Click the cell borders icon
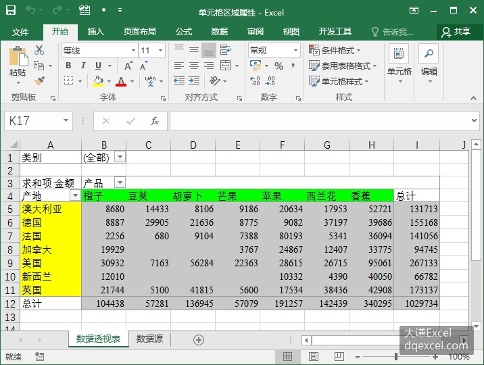Viewport: 484px width, 365px height. click(68, 81)
